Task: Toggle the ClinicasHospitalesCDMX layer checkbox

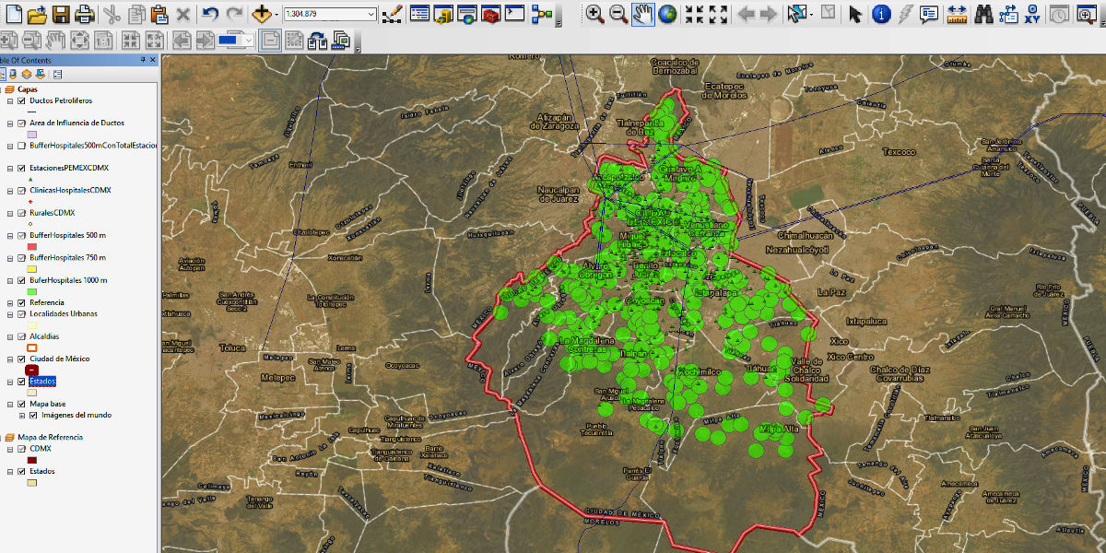Action: [x=21, y=190]
